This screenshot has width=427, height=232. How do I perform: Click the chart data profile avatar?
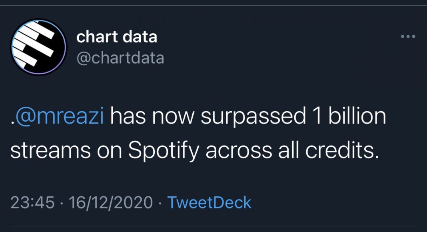tap(38, 47)
